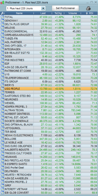Sort by the Last column header

pyautogui.click(x=43, y=13)
